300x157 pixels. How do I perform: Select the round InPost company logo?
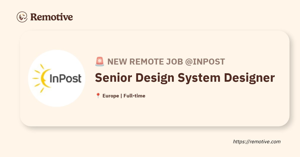56,78
